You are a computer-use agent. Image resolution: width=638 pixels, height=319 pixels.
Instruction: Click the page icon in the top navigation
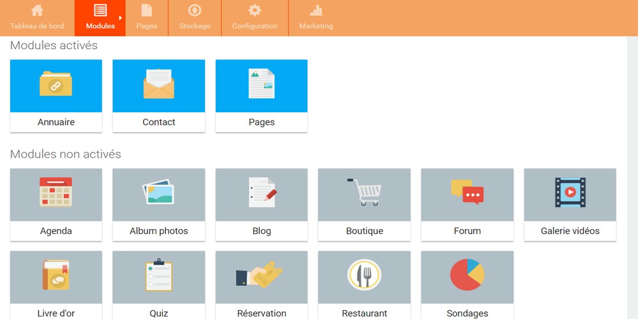pos(147,11)
